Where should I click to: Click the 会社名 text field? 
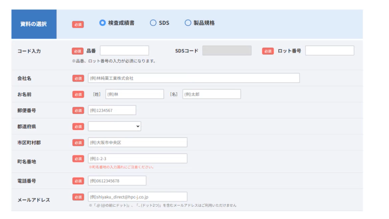tap(194, 78)
